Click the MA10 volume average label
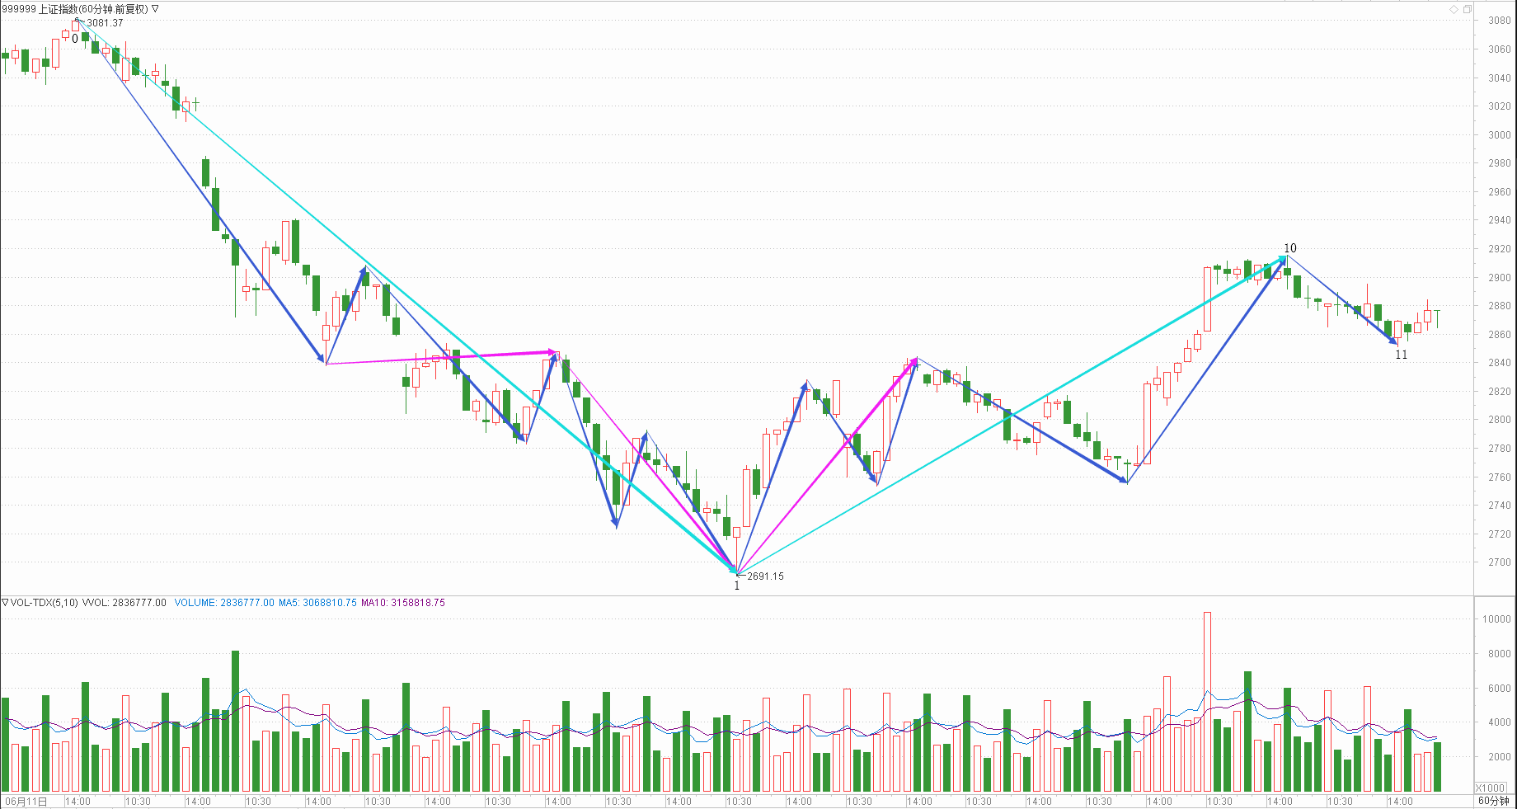The width and height of the screenshot is (1517, 809). (403, 603)
